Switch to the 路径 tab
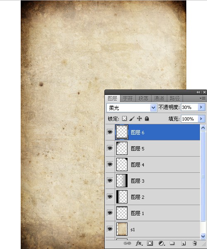The height and width of the screenshot is (249, 207). coord(175,99)
